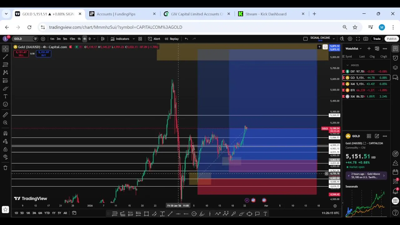This screenshot has width=400, height=225.
Task: Activate the ruler measure tool
Action: click(x=5, y=115)
